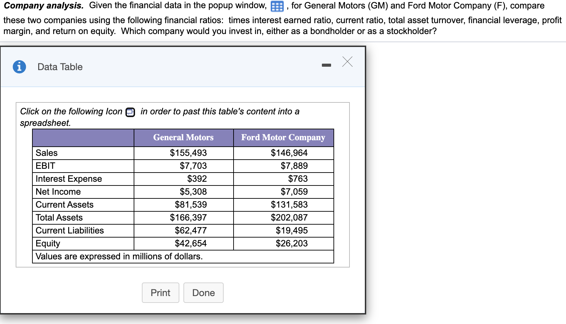
Task: Select Ford interest expense $763
Action: tap(298, 179)
